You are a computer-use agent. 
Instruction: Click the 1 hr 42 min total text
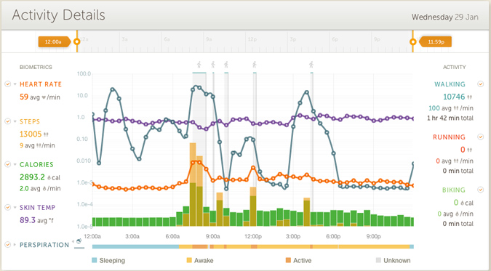pyautogui.click(x=450, y=118)
